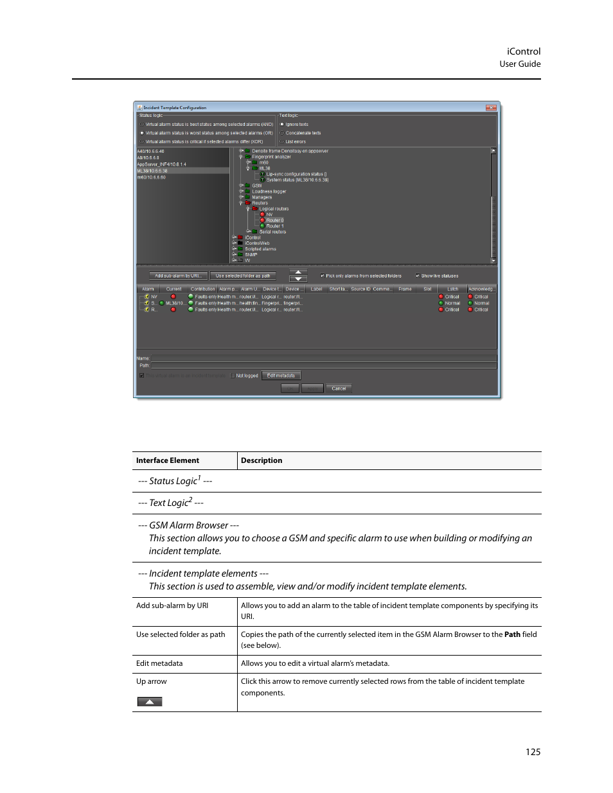Expand the Loudness logger tree node
The height and width of the screenshot is (793, 613).
click(241, 191)
